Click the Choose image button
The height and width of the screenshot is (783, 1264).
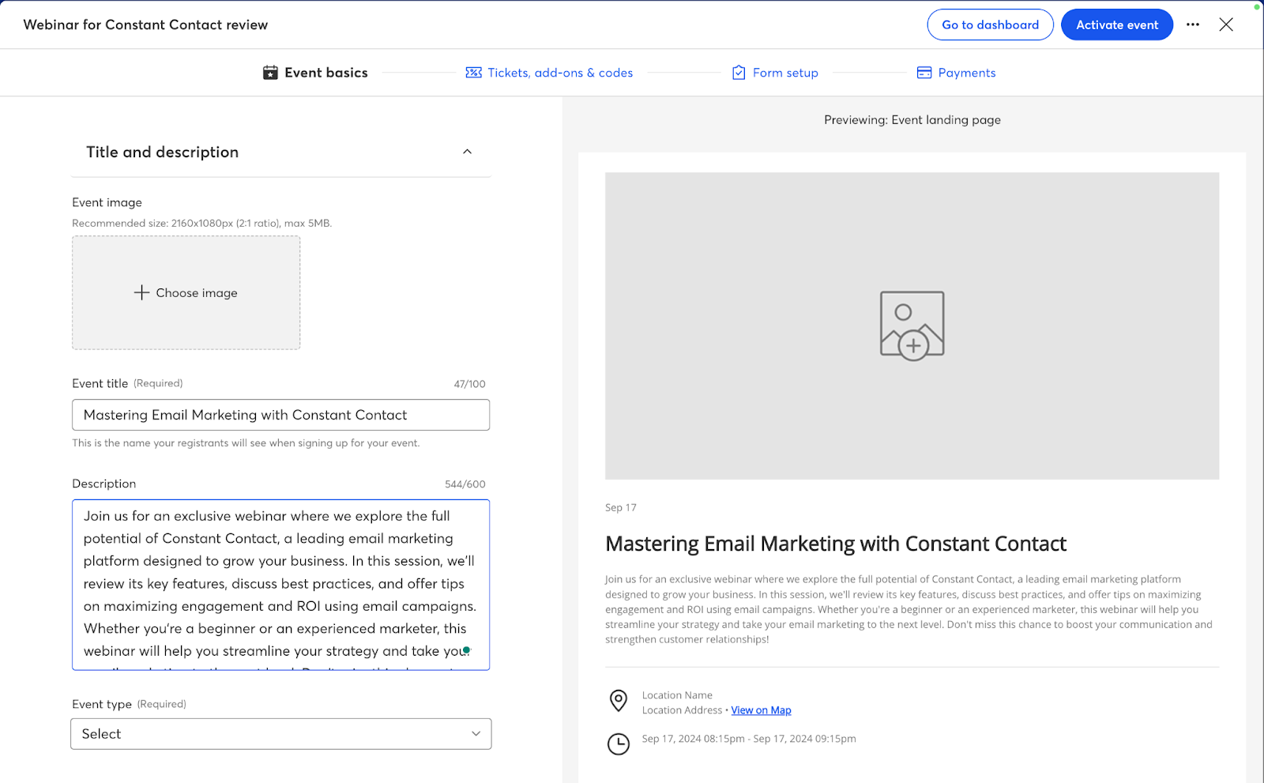click(186, 292)
